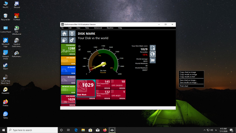Open the Action Center notifications icon
236x133 pixels.
coord(232,130)
